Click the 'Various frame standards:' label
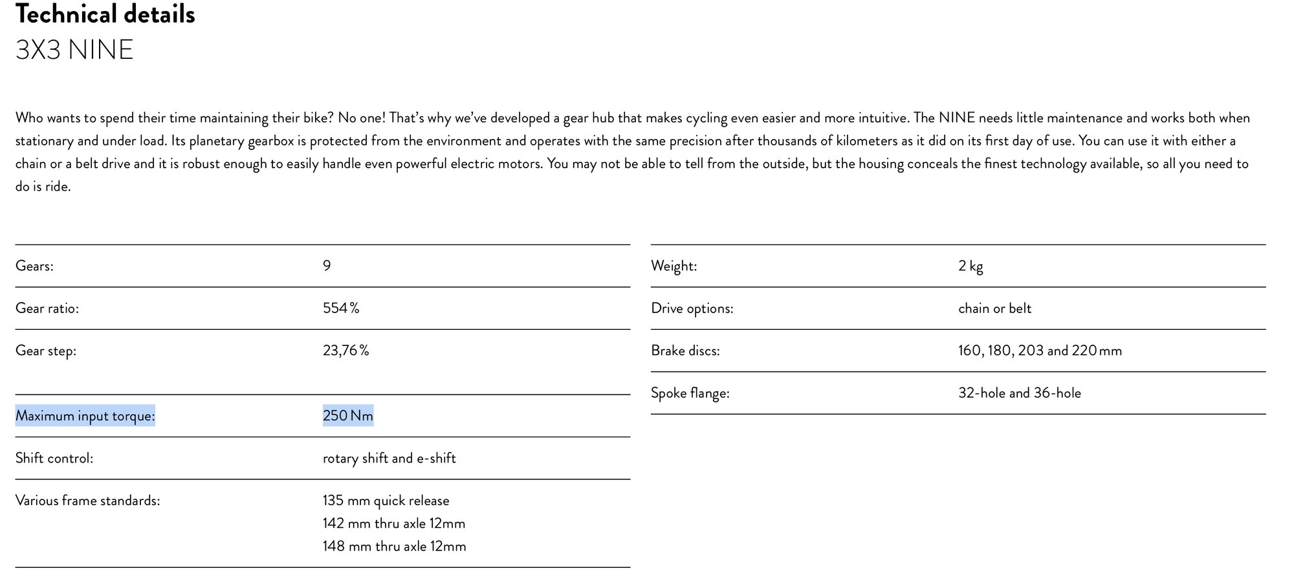The height and width of the screenshot is (586, 1294). pyautogui.click(x=88, y=501)
